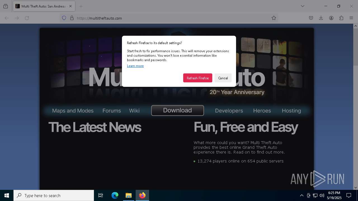Click the taskbar search box
The image size is (358, 201).
coord(54,195)
